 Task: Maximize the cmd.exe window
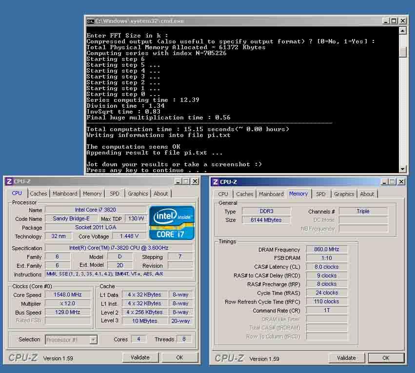[394, 21]
